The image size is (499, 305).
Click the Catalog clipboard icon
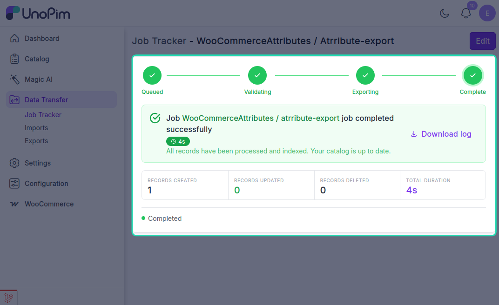pos(14,59)
